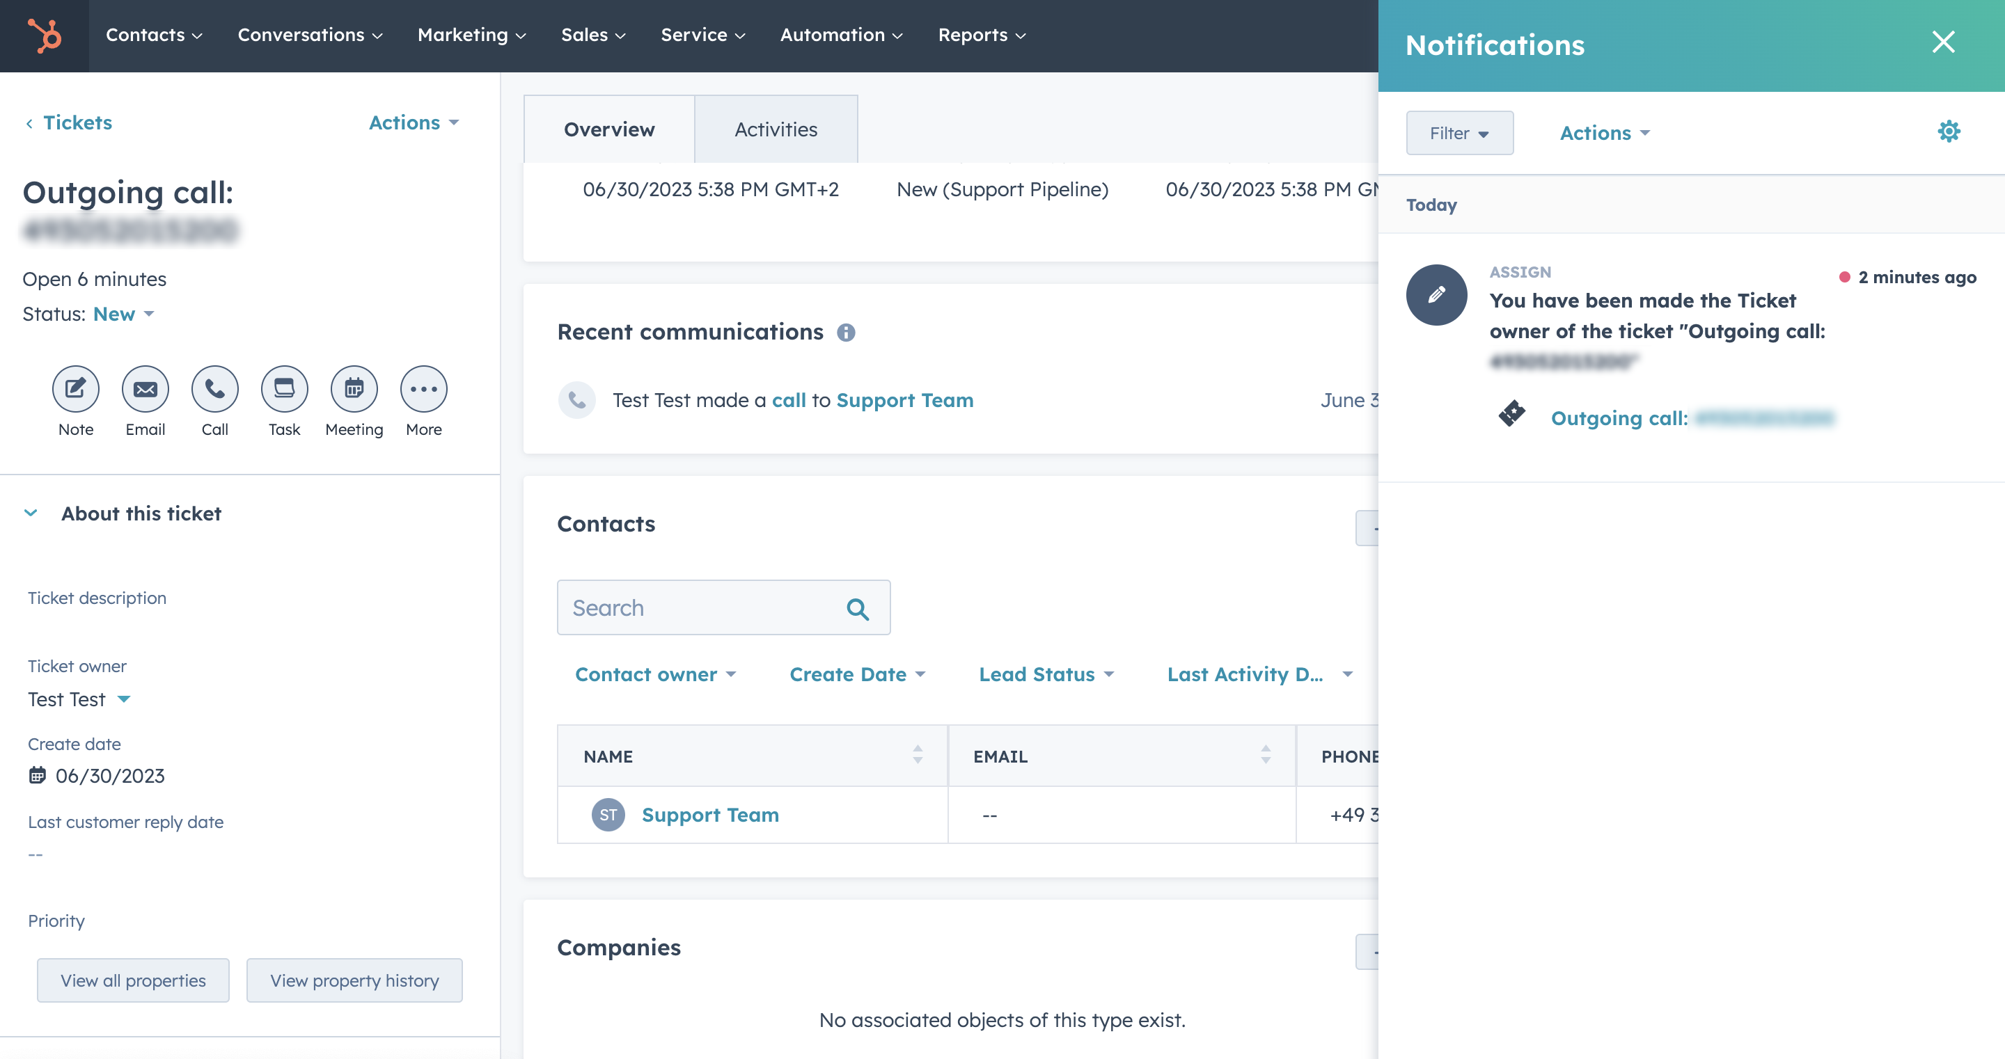Open the Service navigation menu

pyautogui.click(x=703, y=35)
